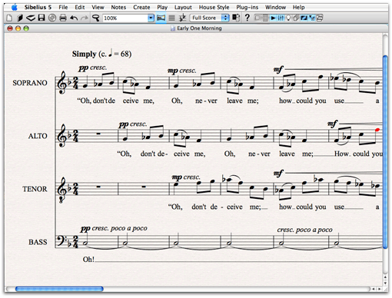392x298 pixels.
Task: Click the horizontal scrollbar thumb
Action: [x=59, y=289]
